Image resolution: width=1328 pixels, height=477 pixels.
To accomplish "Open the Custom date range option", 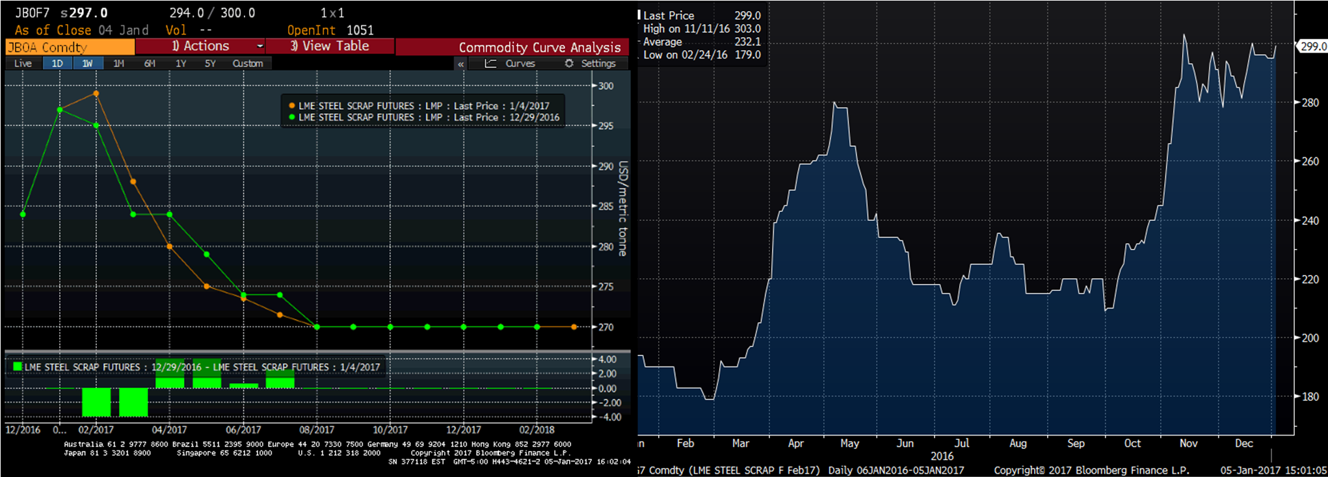I will point(248,63).
